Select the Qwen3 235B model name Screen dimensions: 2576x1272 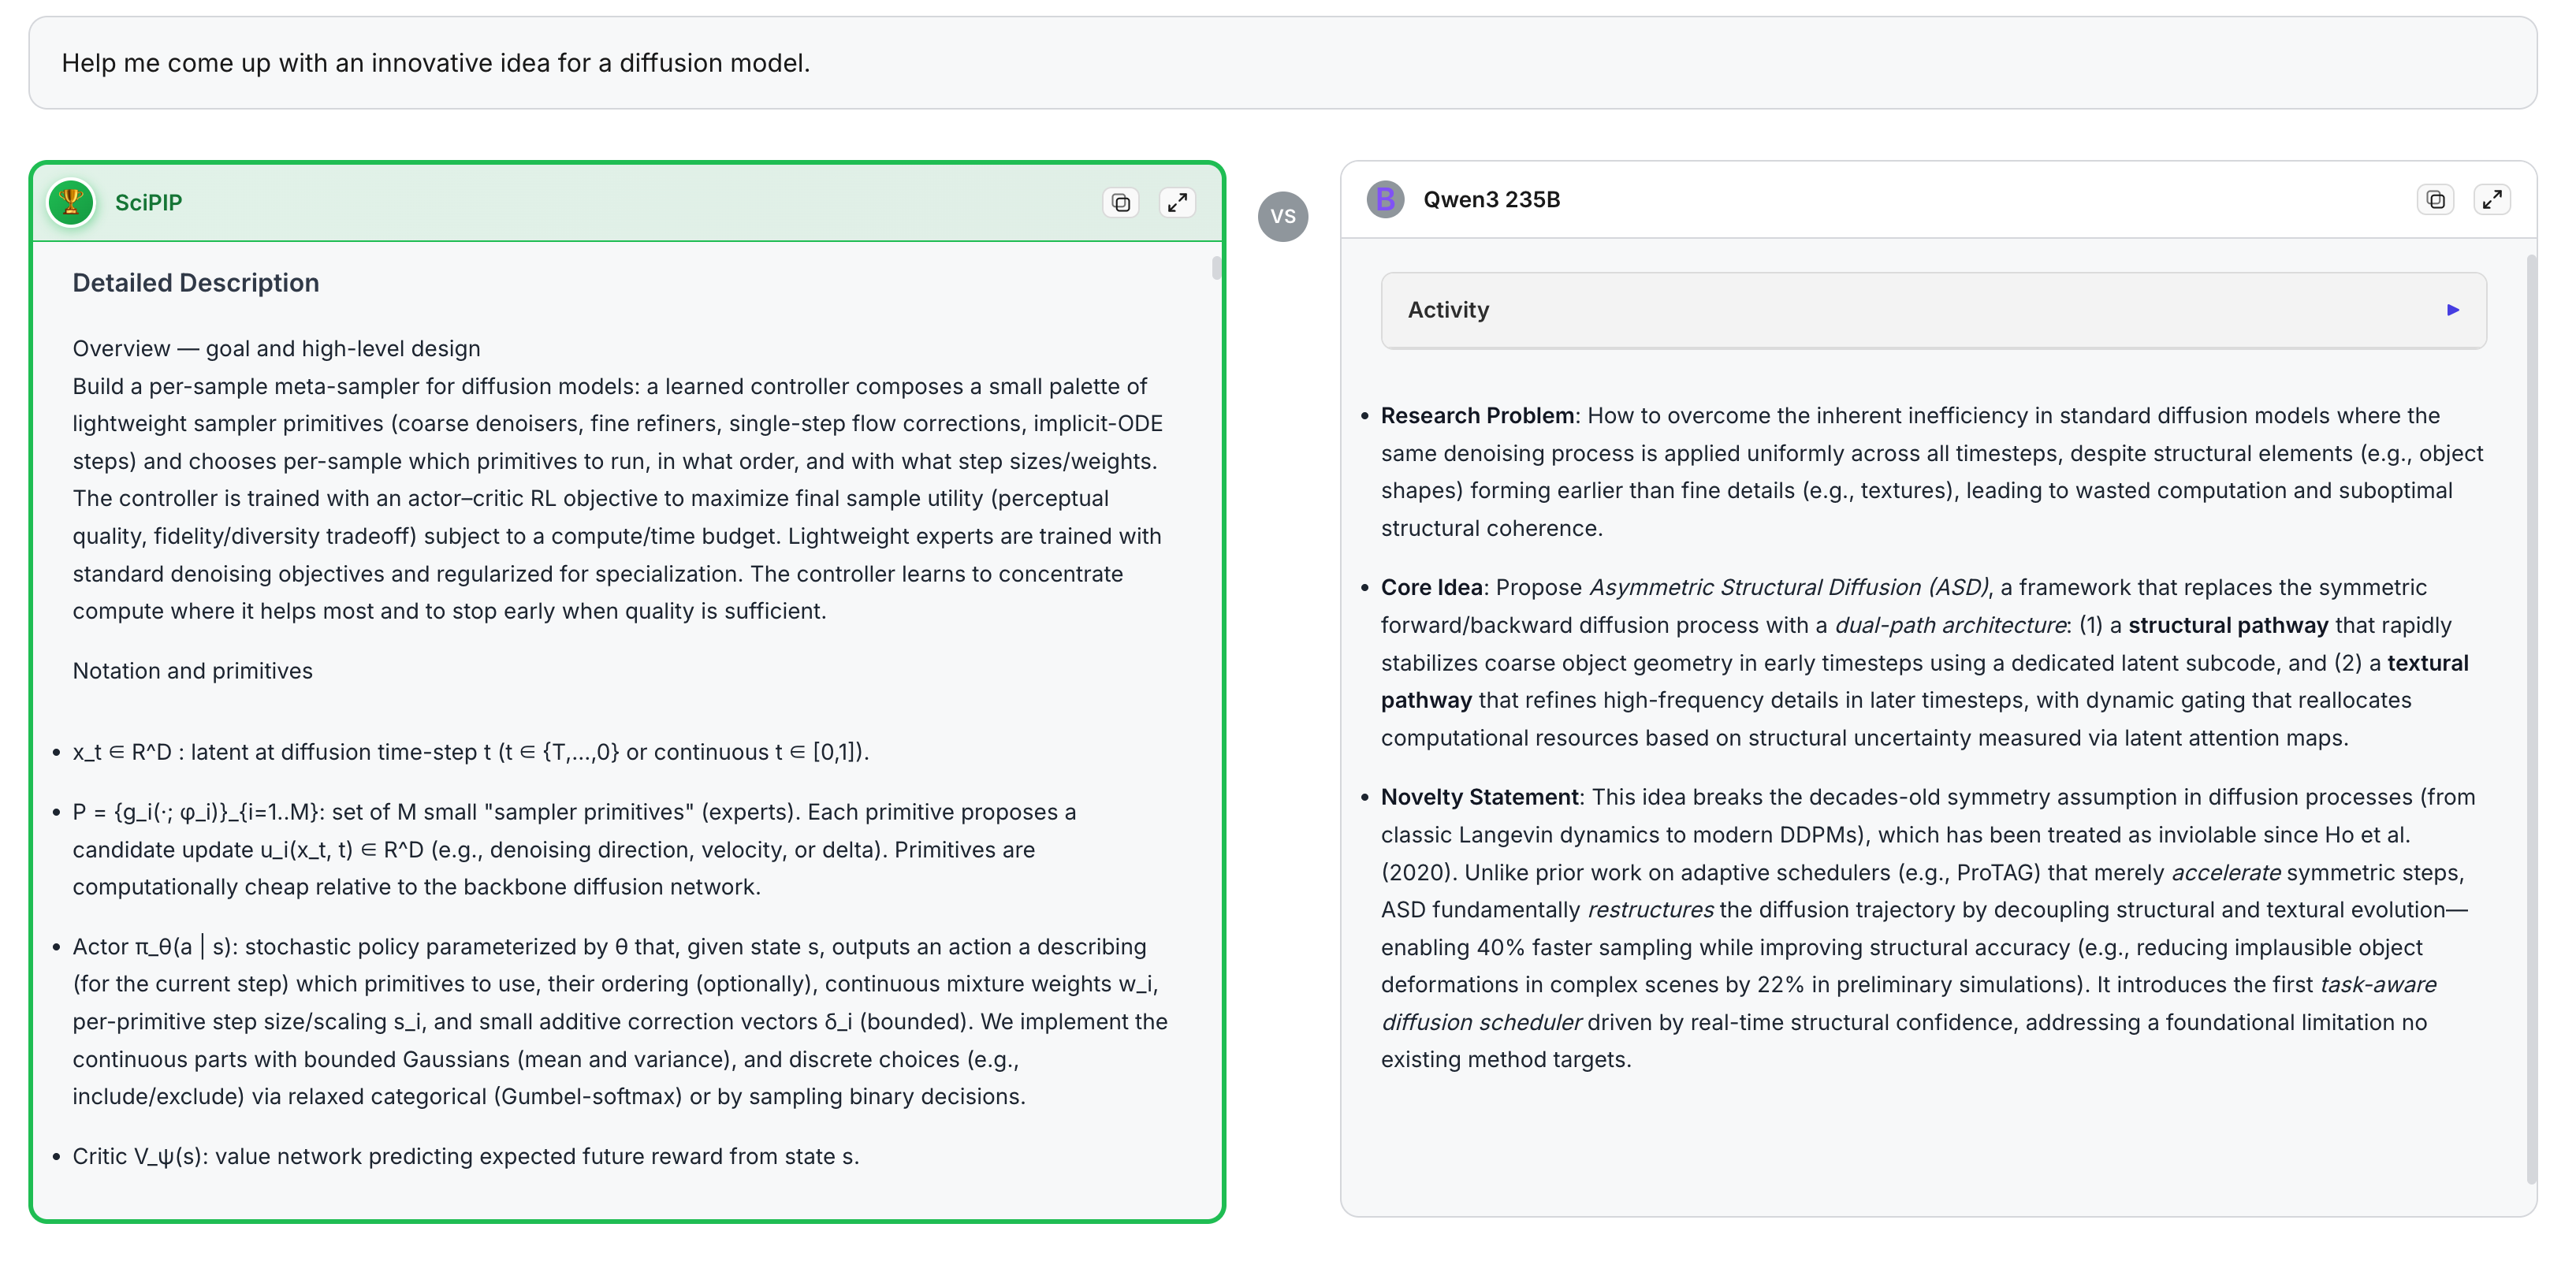click(1491, 200)
